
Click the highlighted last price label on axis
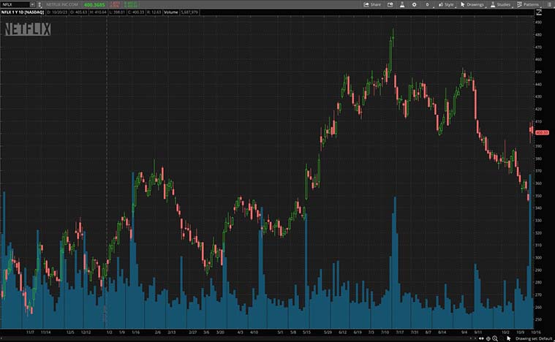pyautogui.click(x=543, y=132)
